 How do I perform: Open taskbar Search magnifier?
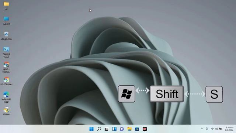coord(99,129)
